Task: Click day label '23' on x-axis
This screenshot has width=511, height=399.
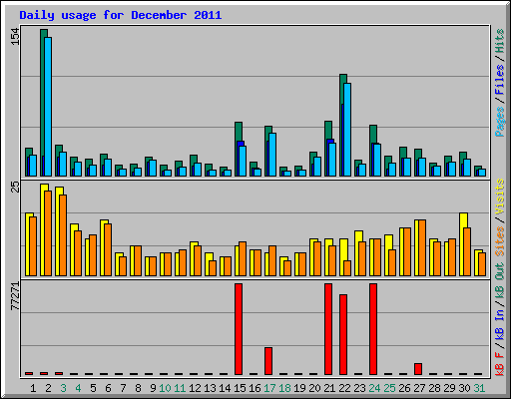Action: click(x=359, y=388)
